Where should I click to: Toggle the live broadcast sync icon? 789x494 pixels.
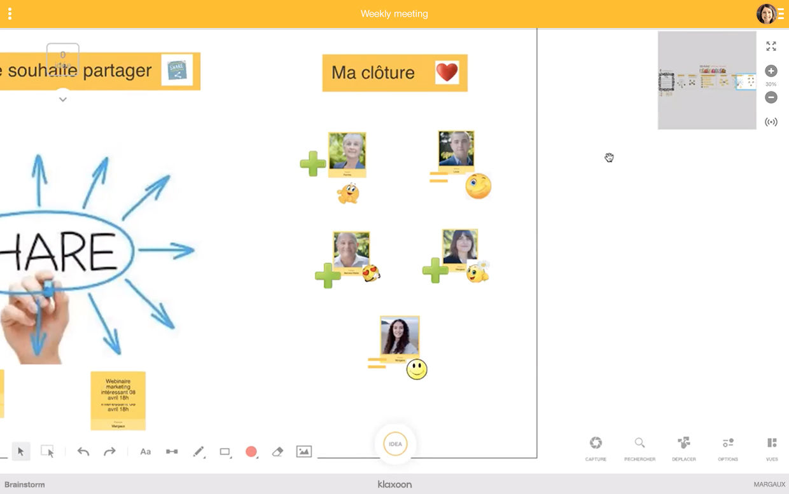click(771, 122)
